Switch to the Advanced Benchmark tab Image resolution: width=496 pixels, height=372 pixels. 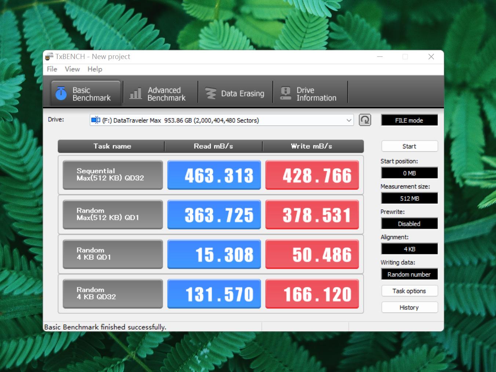click(x=161, y=93)
